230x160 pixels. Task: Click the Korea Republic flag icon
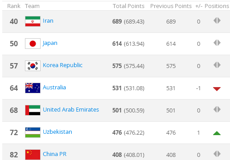point(33,66)
